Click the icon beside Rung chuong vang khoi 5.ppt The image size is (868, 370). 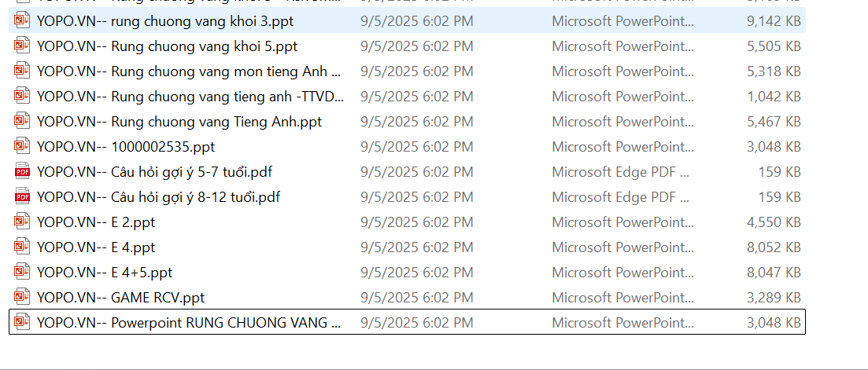pos(22,46)
